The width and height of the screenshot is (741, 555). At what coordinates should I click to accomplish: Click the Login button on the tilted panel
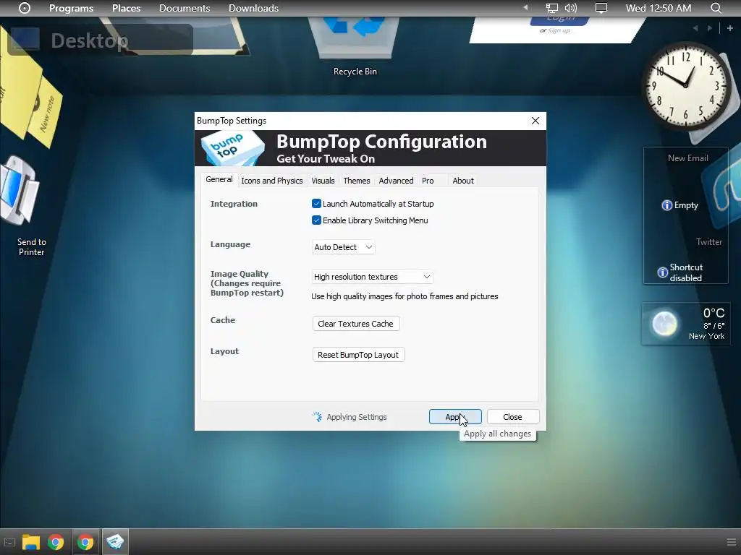tap(560, 20)
